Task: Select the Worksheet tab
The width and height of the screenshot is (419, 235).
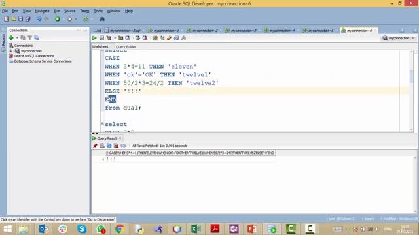Action: click(100, 46)
